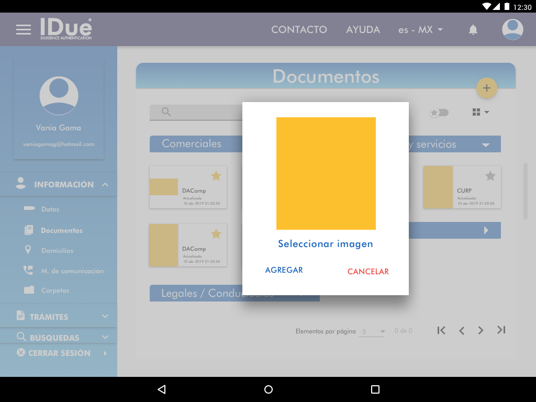The height and width of the screenshot is (402, 536).
Task: Open the grid view mode dropdown
Action: (480, 113)
